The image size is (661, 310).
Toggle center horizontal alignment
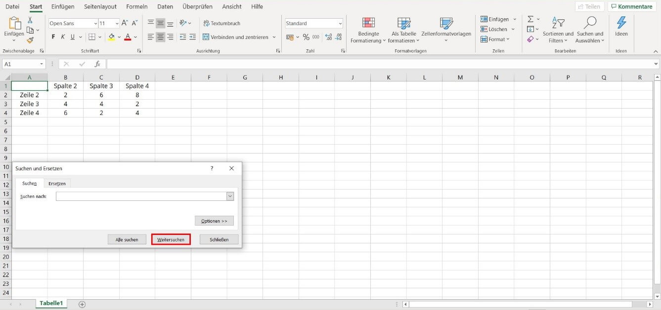160,37
